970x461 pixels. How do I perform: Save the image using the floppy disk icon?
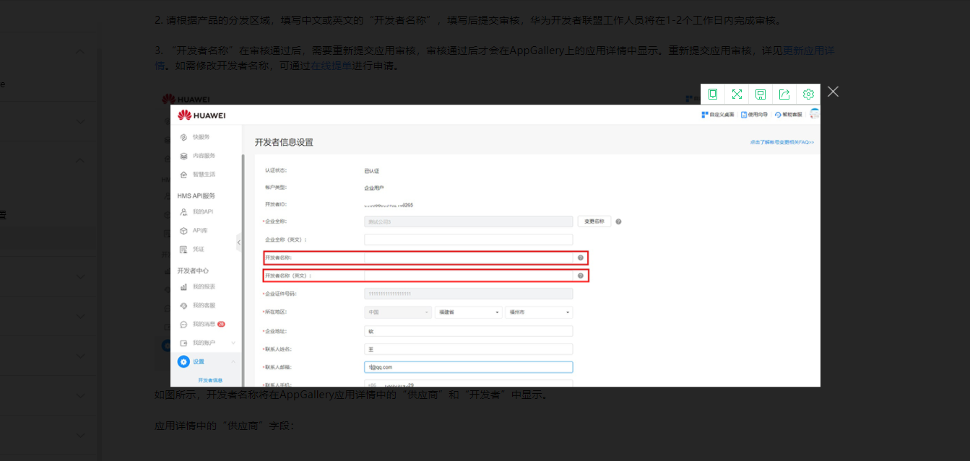(761, 94)
